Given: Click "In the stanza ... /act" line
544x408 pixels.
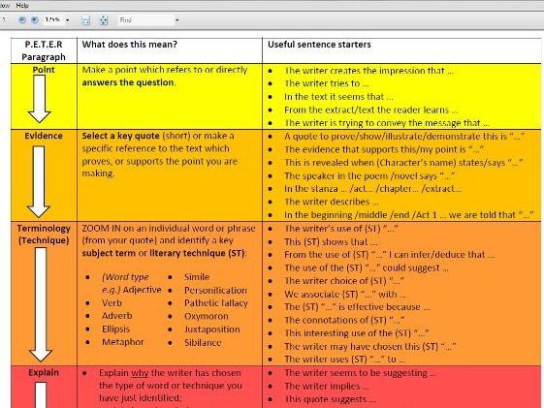Looking at the screenshot, I should (372, 189).
